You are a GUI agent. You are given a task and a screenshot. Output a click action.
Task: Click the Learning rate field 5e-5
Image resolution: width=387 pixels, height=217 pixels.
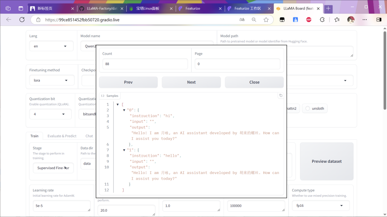coord(62,206)
